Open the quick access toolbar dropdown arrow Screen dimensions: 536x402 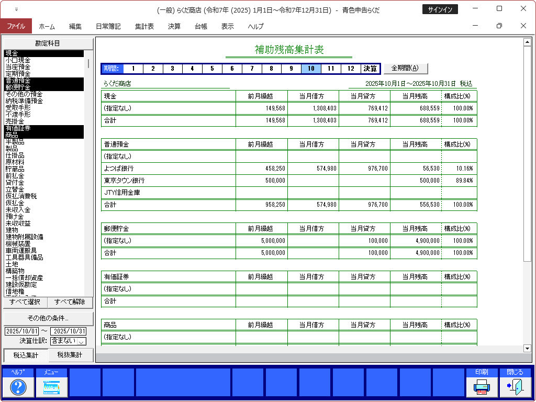pos(16,9)
